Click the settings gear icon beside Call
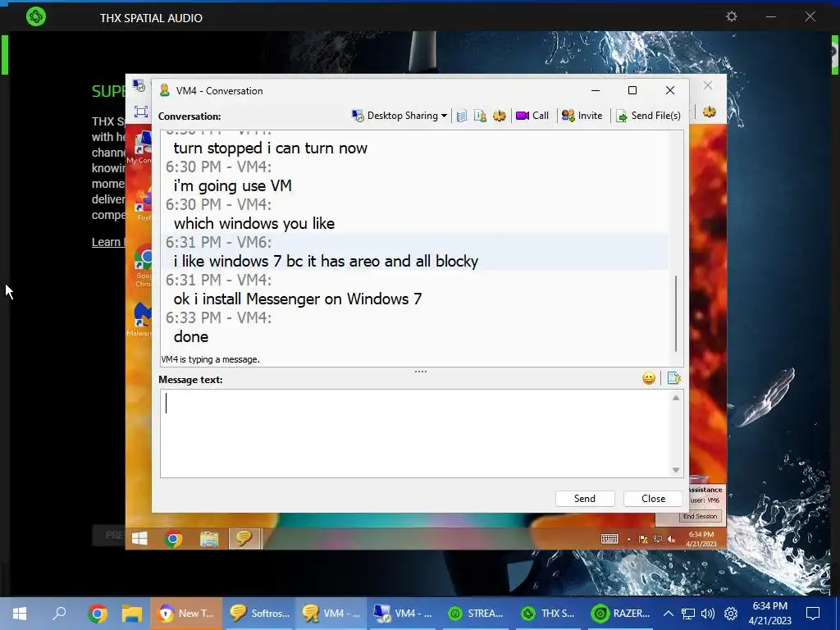Viewport: 840px width, 630px height. [x=500, y=116]
